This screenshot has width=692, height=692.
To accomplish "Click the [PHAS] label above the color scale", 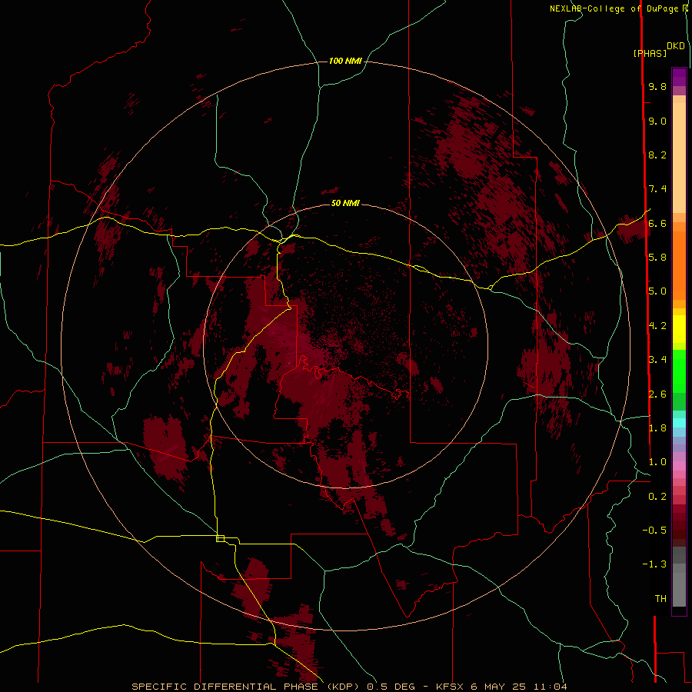I will [x=650, y=53].
